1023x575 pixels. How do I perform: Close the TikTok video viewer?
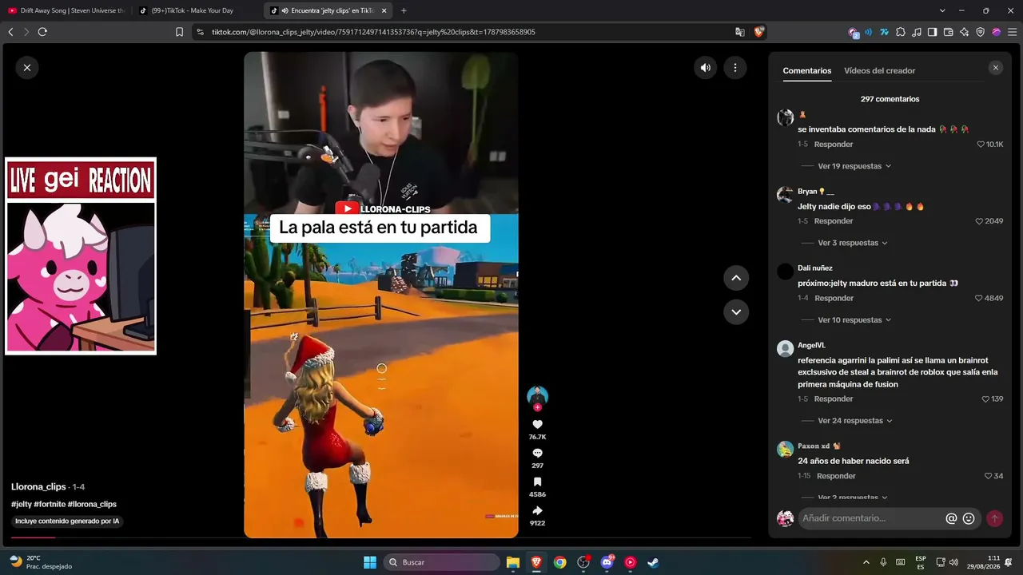point(27,68)
